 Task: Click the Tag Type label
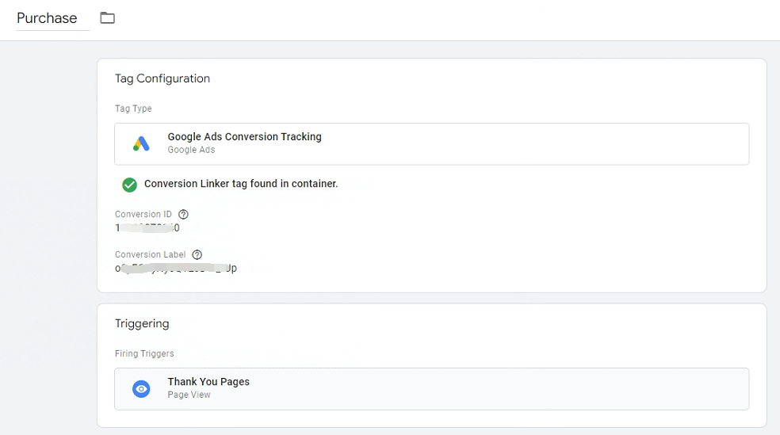coord(133,109)
